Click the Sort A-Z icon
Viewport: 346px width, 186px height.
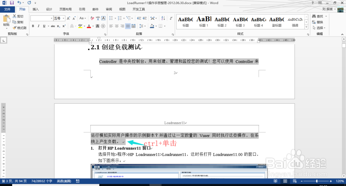[x=163, y=18]
